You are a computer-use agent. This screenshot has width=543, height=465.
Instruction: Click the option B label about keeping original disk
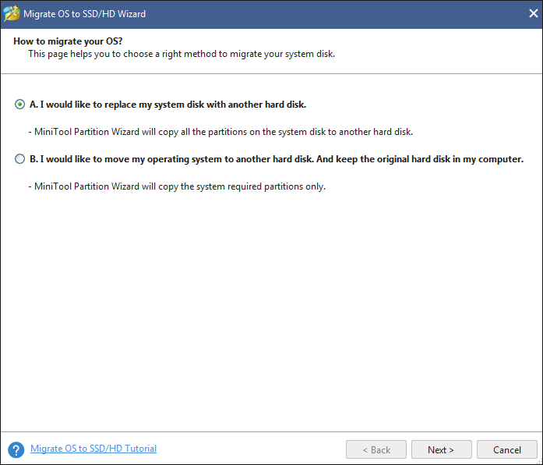[277, 159]
